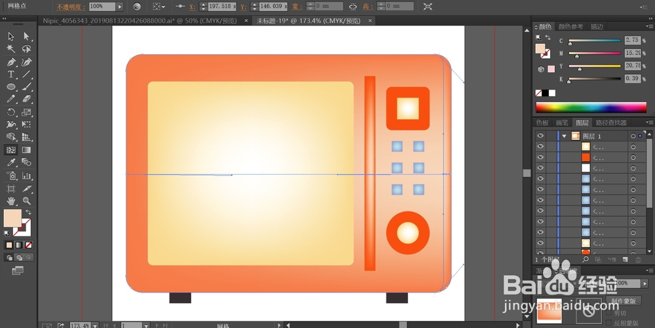This screenshot has width=655, height=328.
Task: Hide the first blue square sublayer
Action: (540, 179)
